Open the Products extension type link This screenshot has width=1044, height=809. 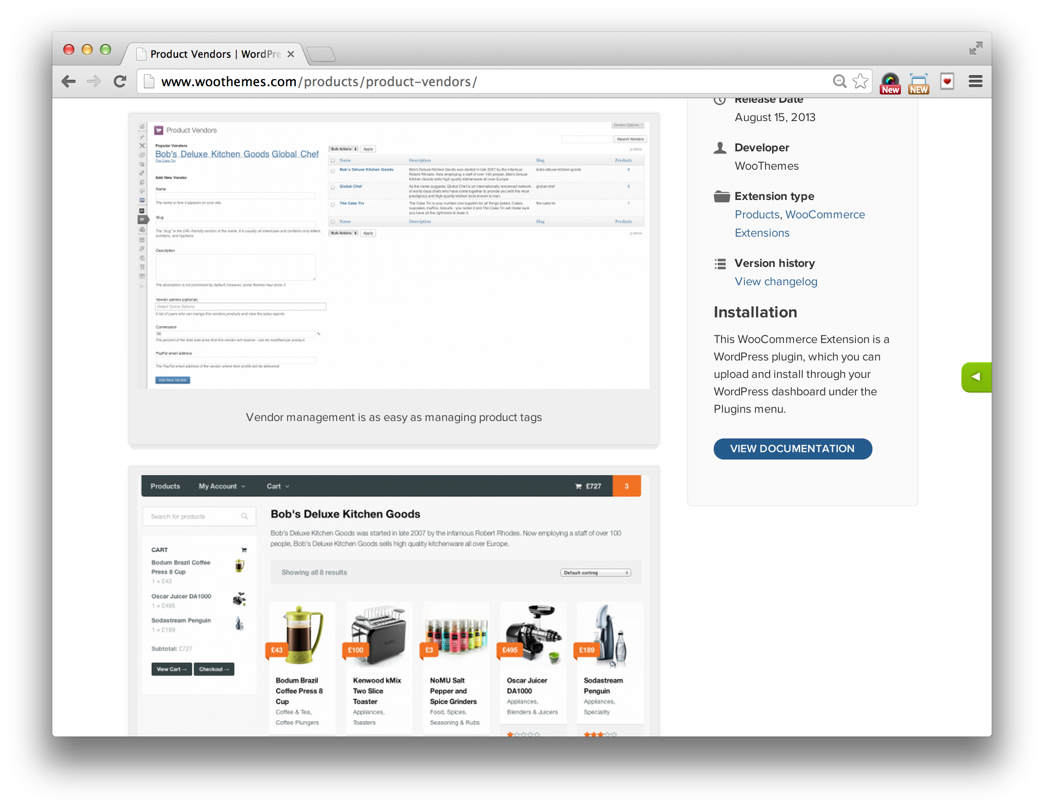(757, 214)
